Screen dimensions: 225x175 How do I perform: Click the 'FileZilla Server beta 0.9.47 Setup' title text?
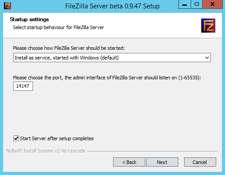(112, 6)
